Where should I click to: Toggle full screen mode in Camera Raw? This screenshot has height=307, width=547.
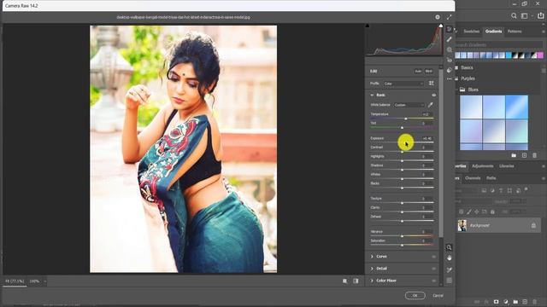point(450,17)
